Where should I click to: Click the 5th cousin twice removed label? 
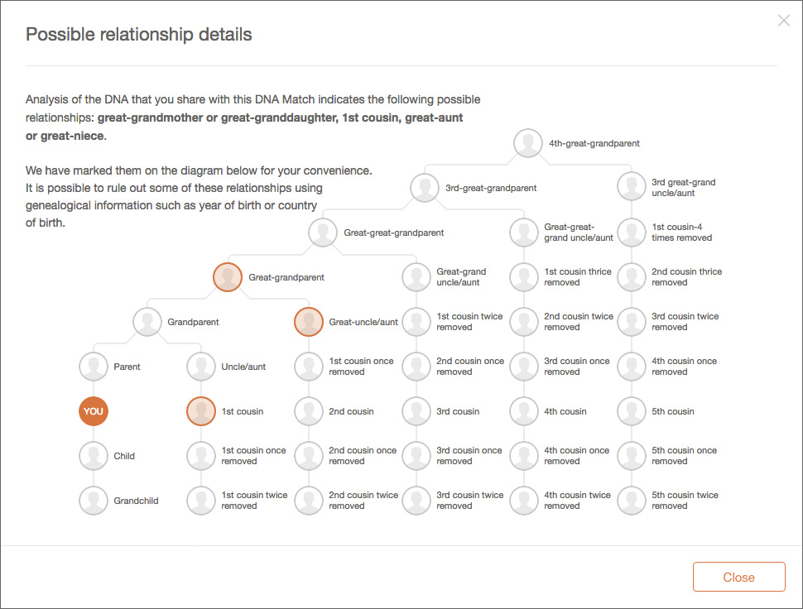[685, 501]
